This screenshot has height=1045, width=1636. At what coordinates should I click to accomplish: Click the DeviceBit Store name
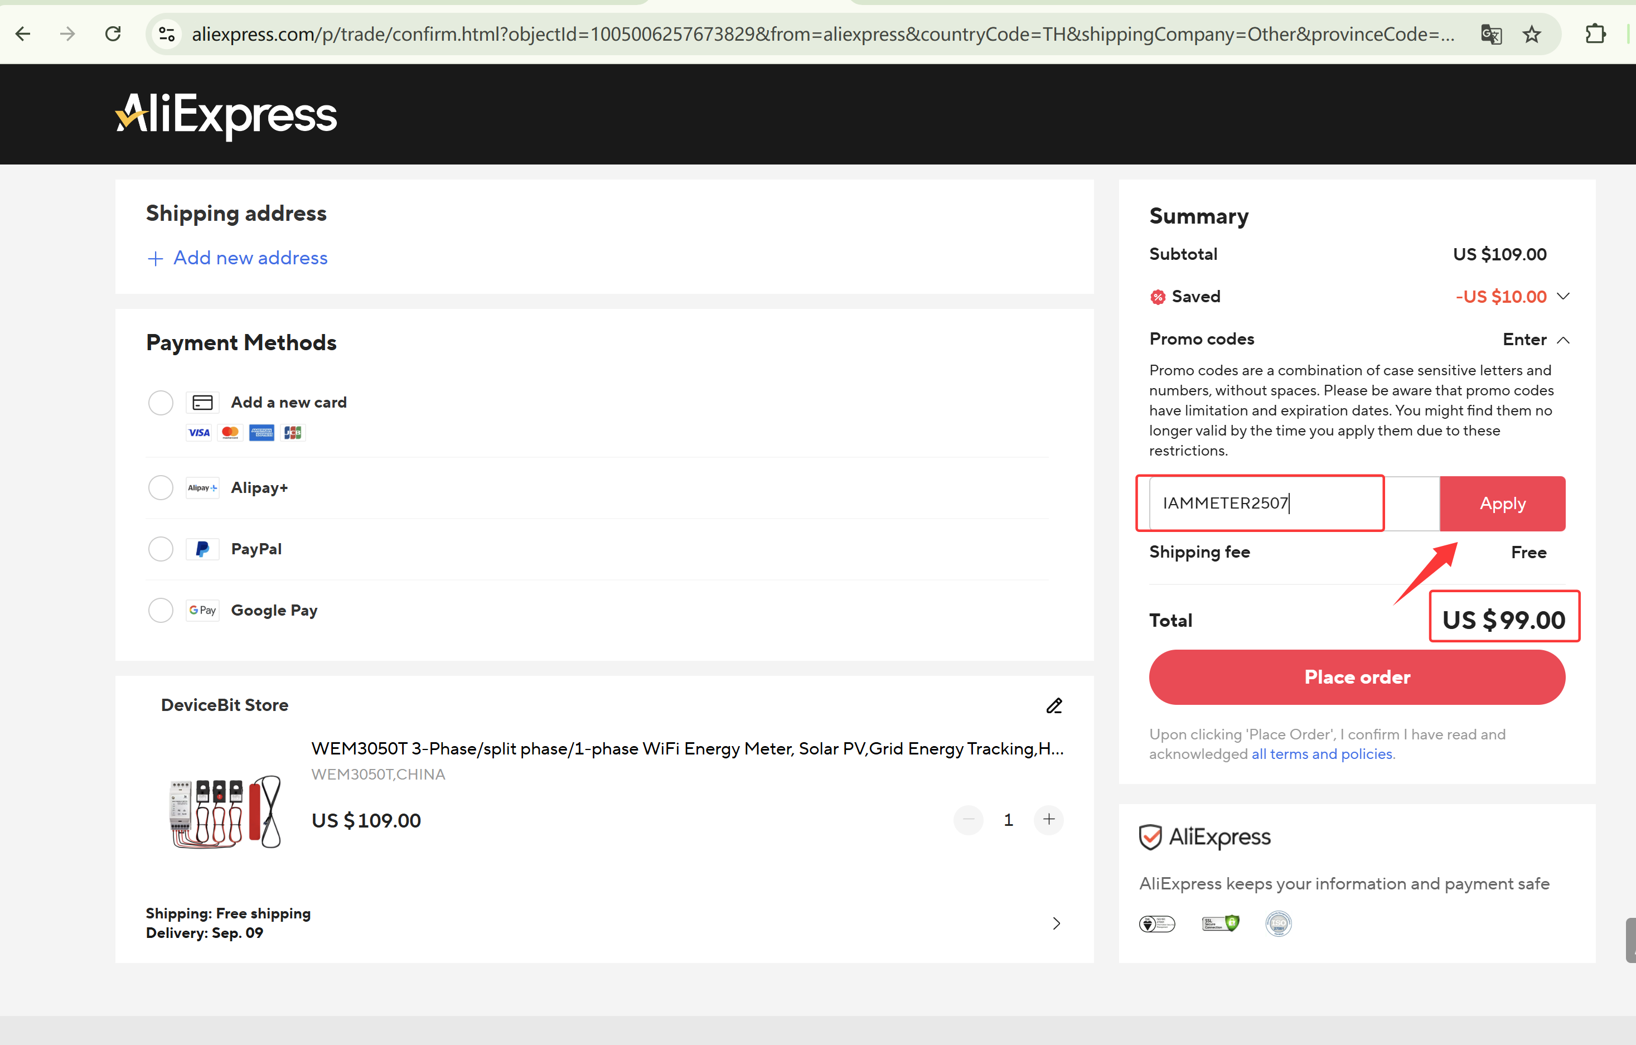click(225, 705)
